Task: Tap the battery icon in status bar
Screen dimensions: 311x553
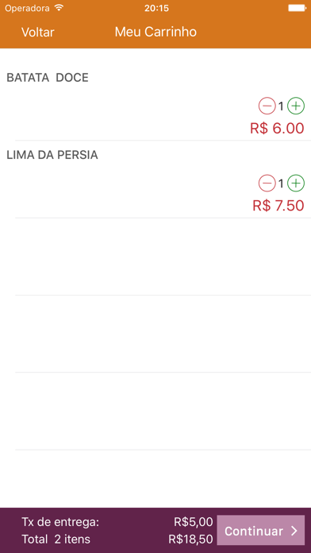Action: (297, 8)
